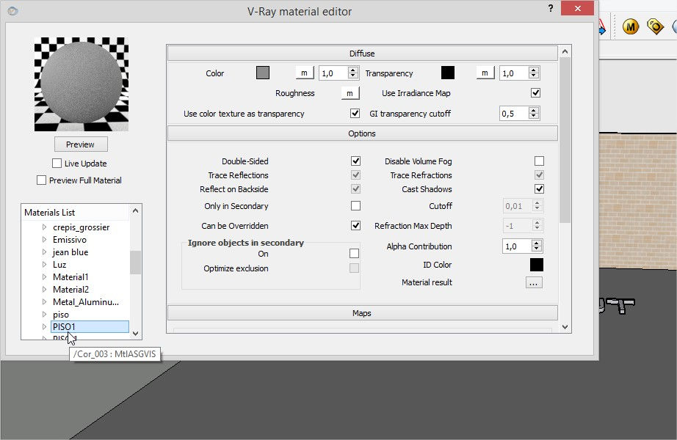Click the help question mark button
Screen dimensions: 677x440
pyautogui.click(x=551, y=8)
